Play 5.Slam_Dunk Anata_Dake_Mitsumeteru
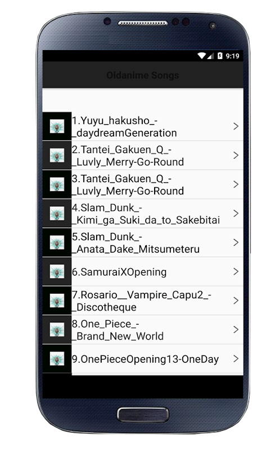This screenshot has height=450, width=275. pos(136,243)
